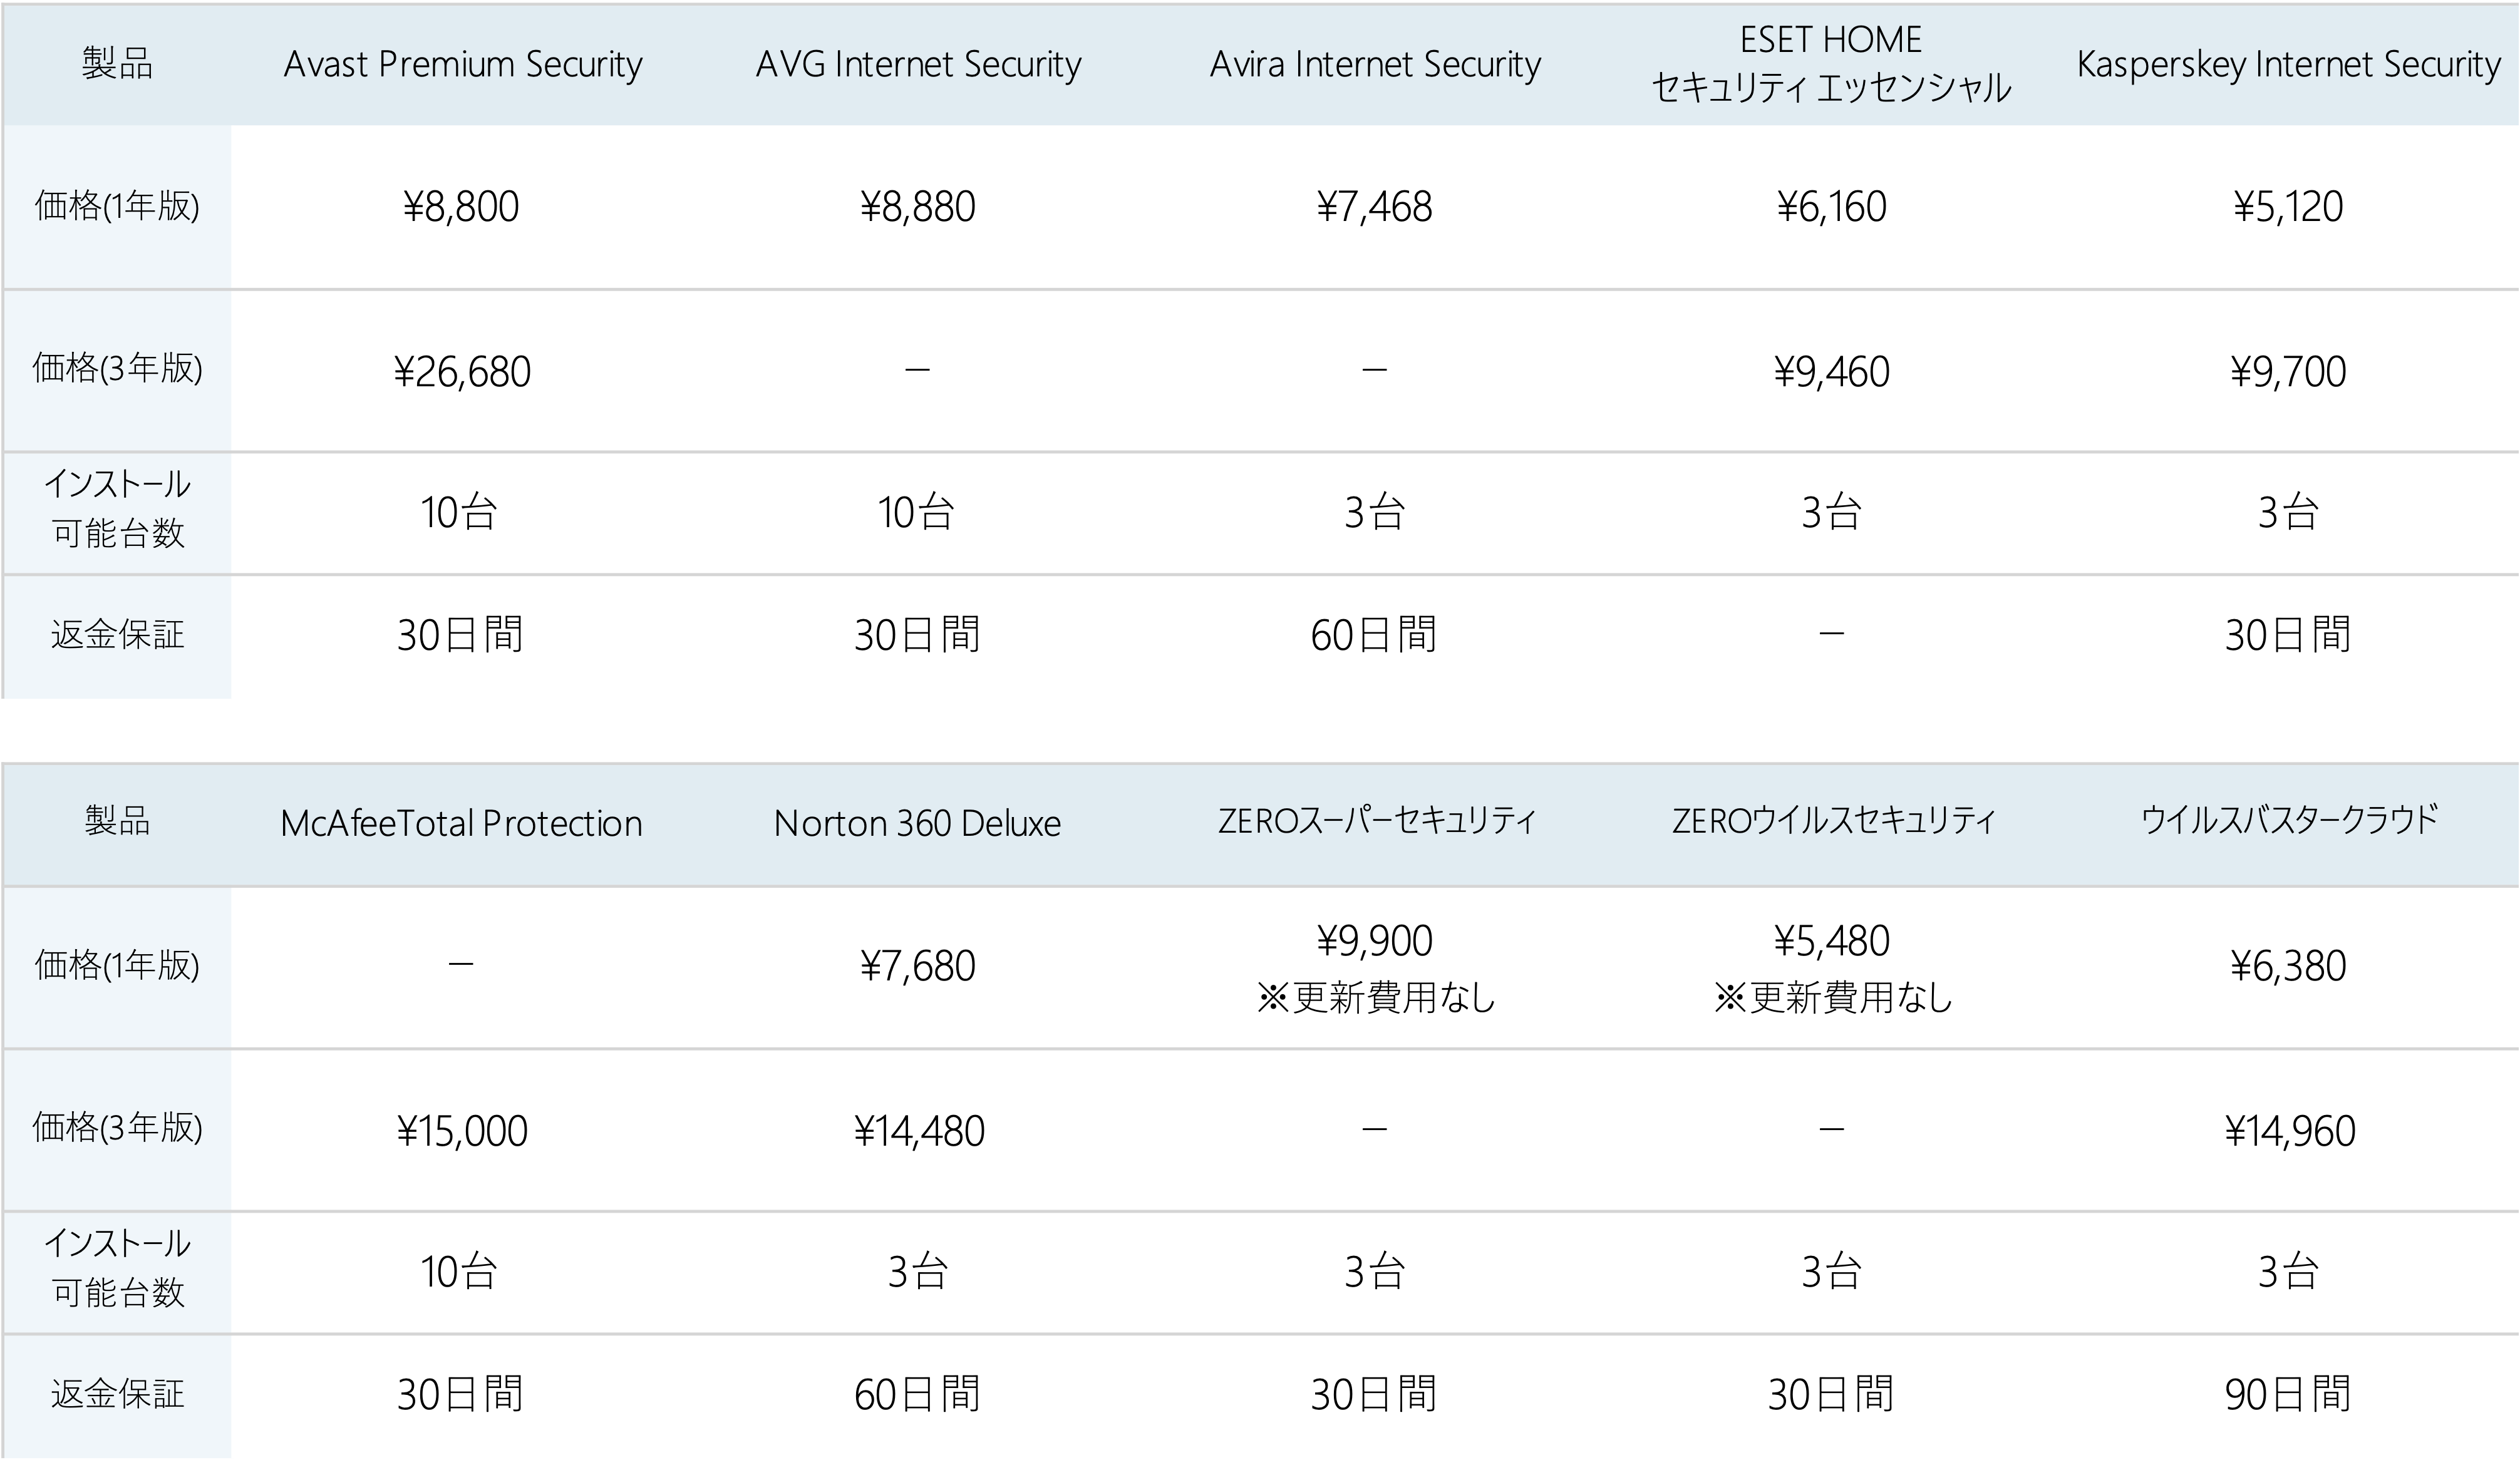The height and width of the screenshot is (1460, 2520).
Task: Select the ZEROウイルスセキュリティ header
Action: tap(1832, 821)
